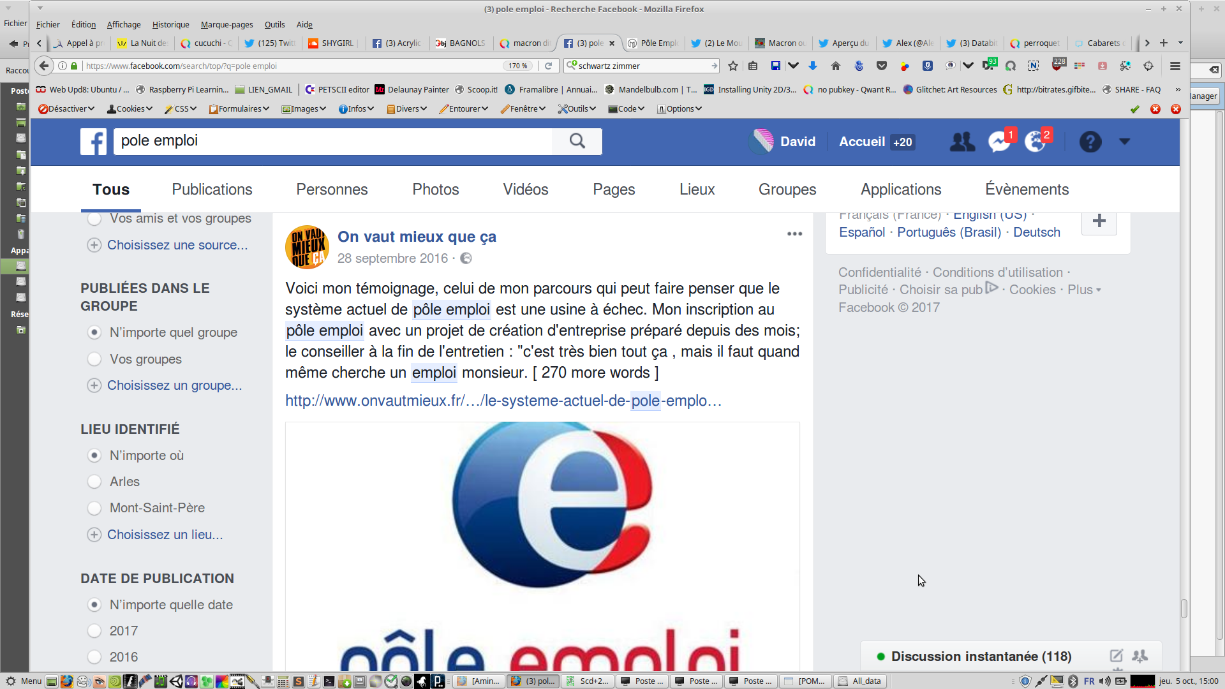Screen dimensions: 1225x689
Task: Open the 'On vaut mieux que ça' page link
Action: pyautogui.click(x=417, y=237)
